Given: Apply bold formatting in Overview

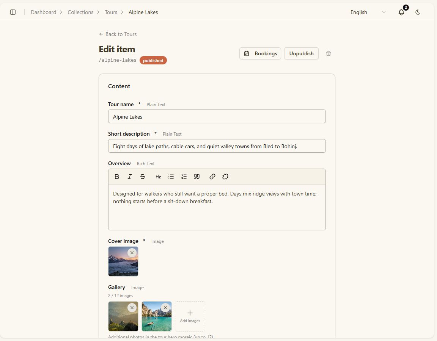Looking at the screenshot, I should tap(117, 177).
